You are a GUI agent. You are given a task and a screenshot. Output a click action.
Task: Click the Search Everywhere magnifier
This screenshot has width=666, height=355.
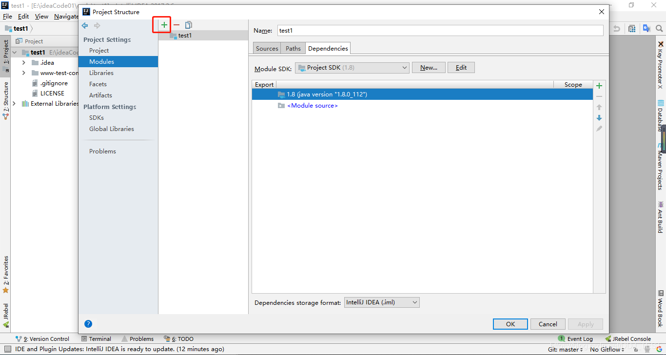point(659,29)
